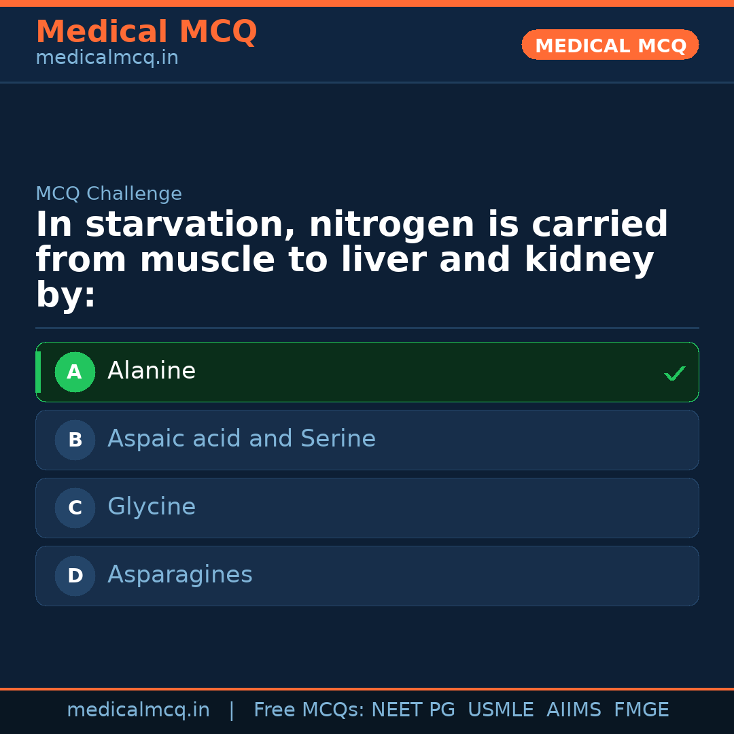Collapse the highlighted Alanine answer card

coord(367,372)
